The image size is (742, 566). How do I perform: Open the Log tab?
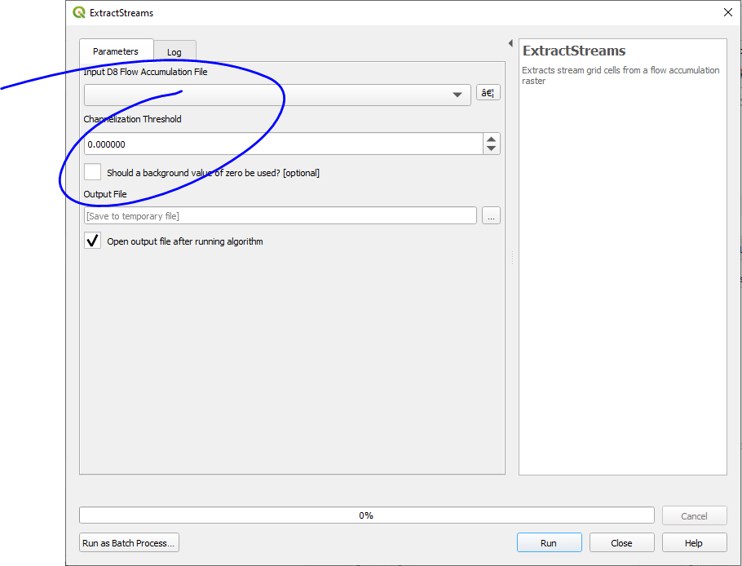pos(174,52)
